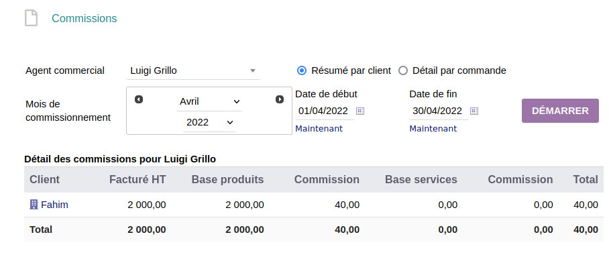Click the Facturé HT column header

(x=137, y=180)
